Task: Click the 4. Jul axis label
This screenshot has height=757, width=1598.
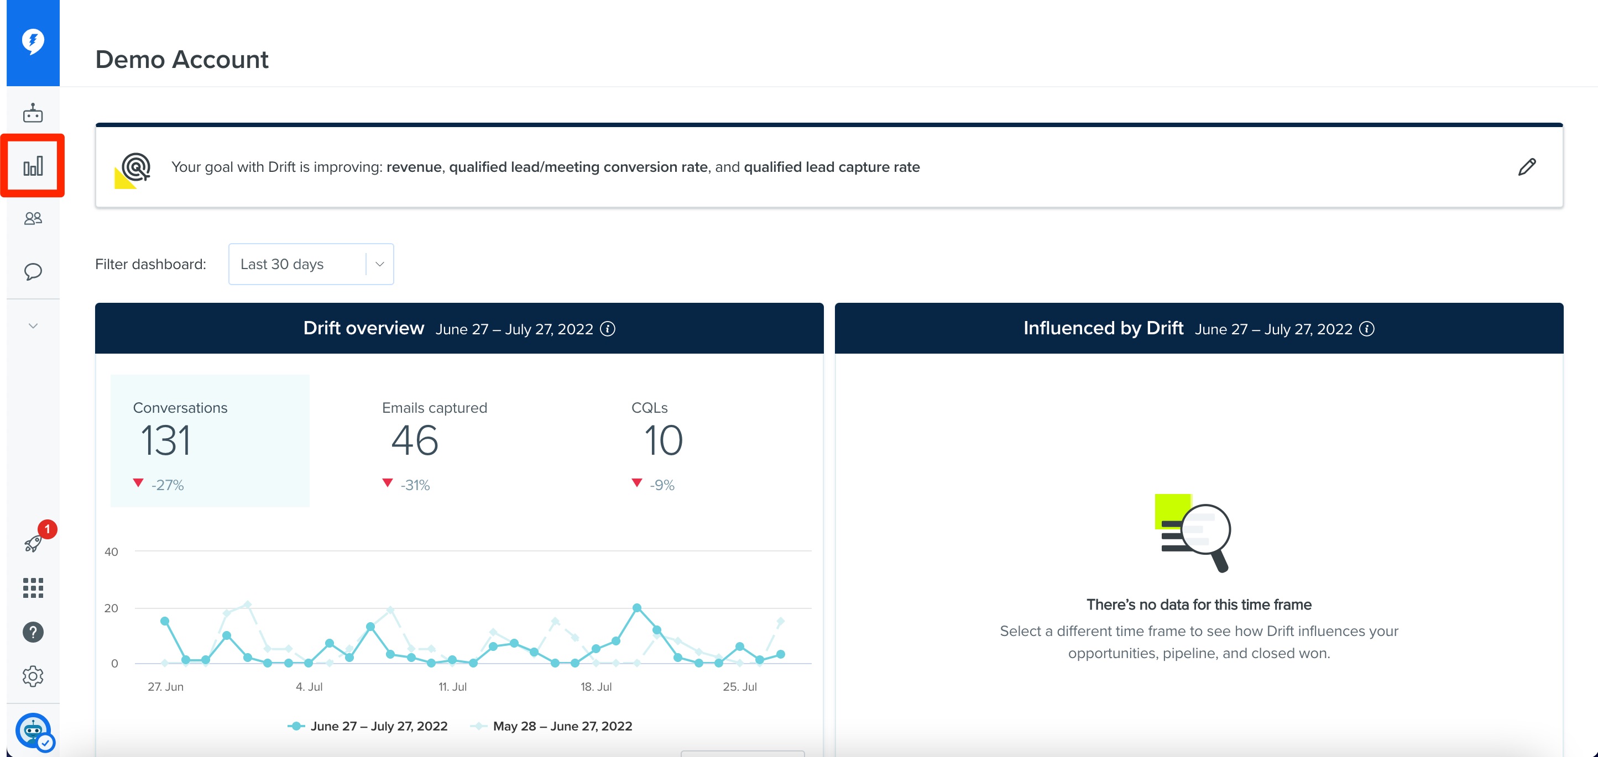Action: [x=309, y=686]
